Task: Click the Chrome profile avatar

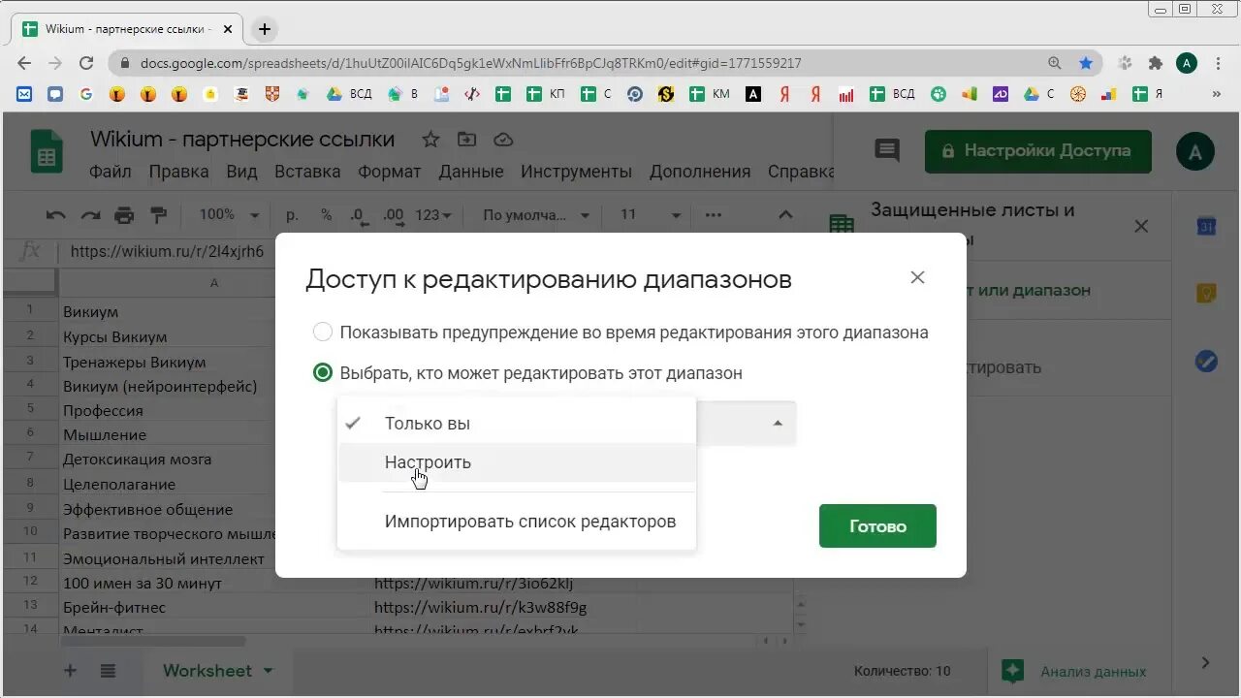Action: tap(1186, 63)
